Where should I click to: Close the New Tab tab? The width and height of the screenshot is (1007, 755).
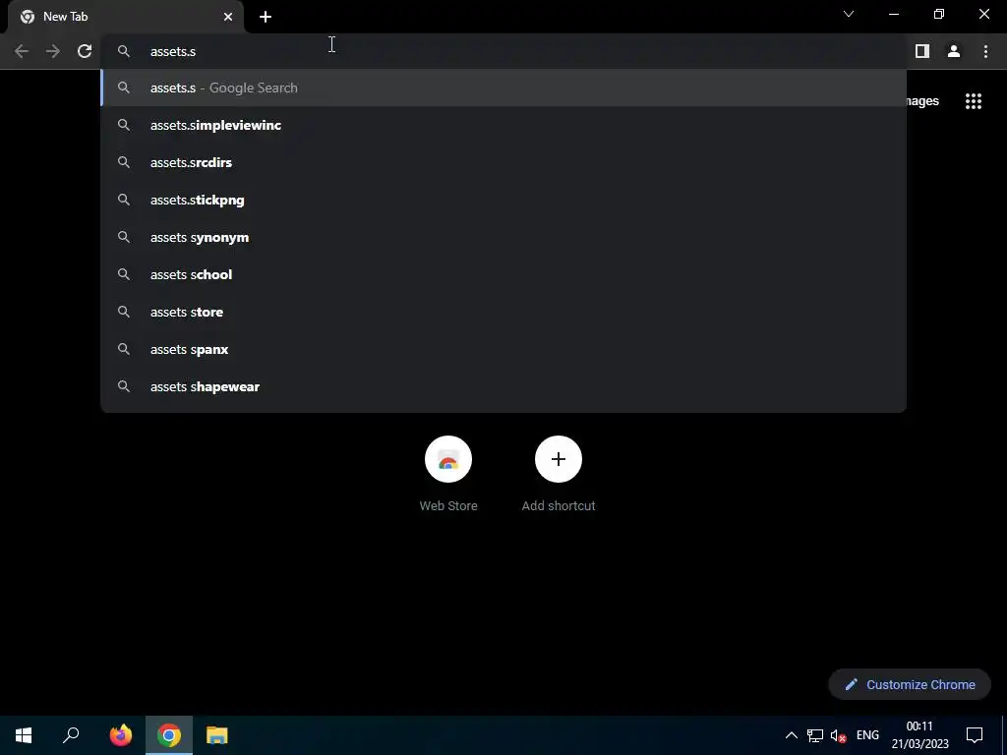point(228,17)
